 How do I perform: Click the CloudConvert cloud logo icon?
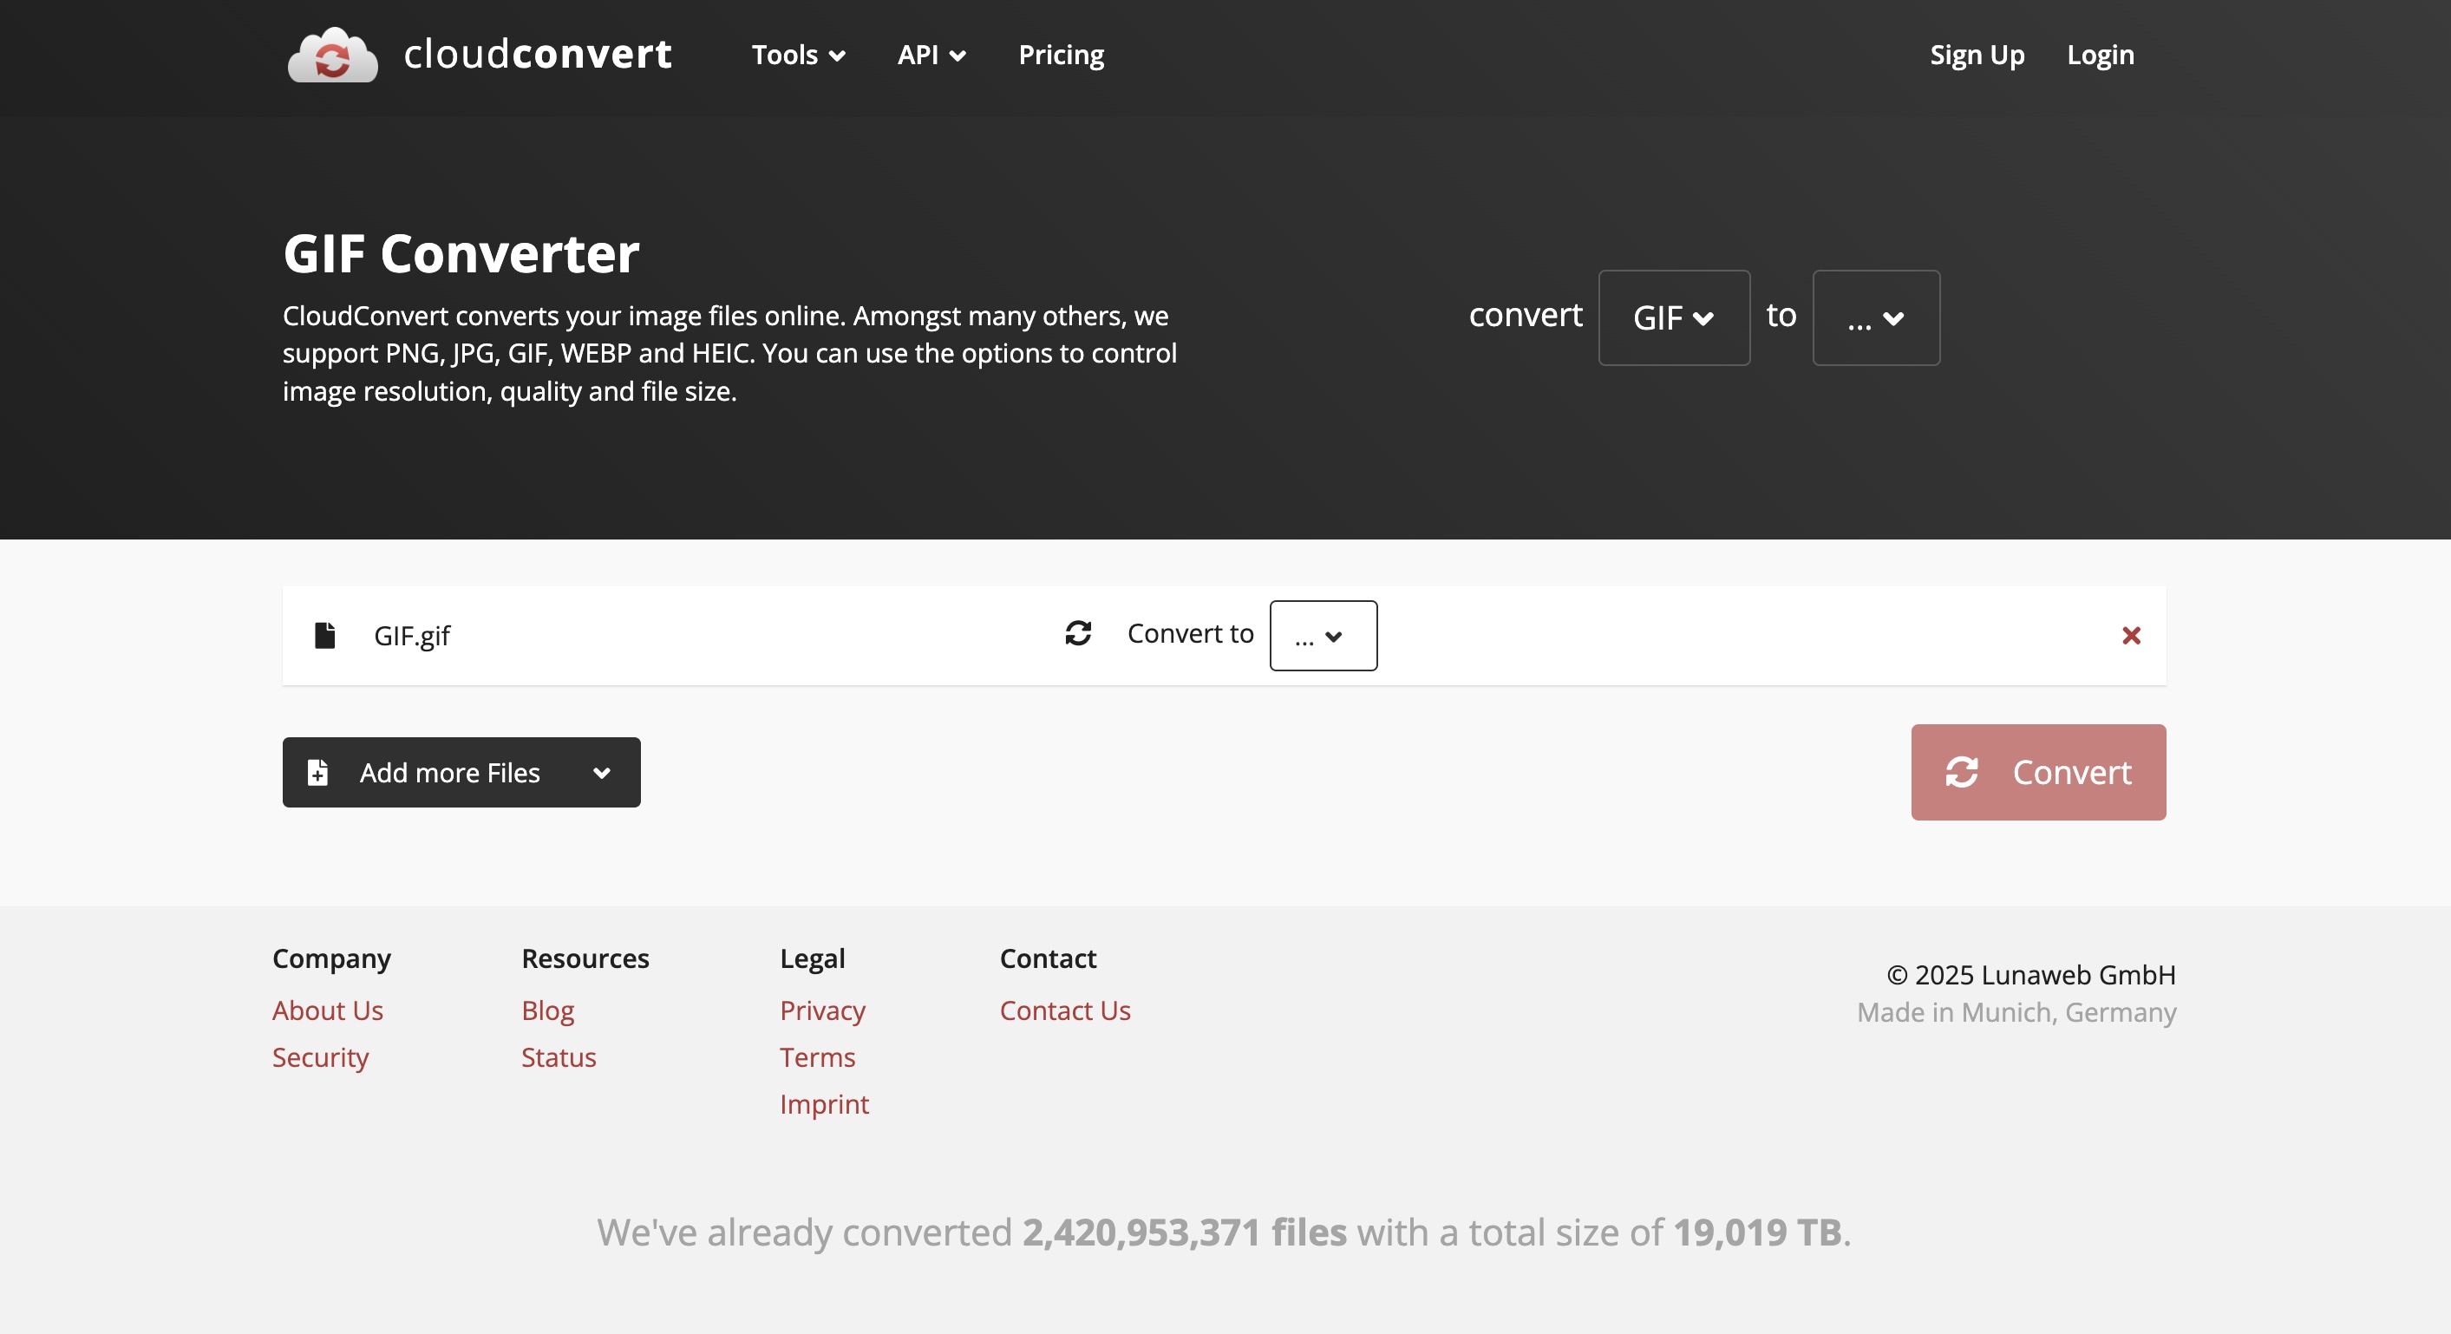click(332, 56)
